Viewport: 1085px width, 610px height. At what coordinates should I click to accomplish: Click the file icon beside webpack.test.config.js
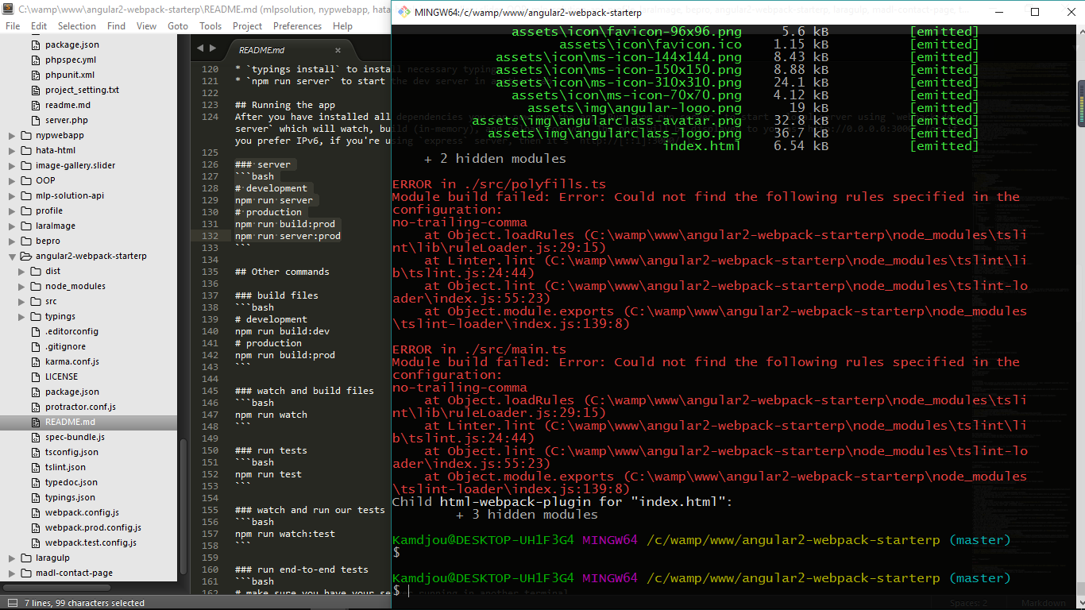(x=35, y=542)
